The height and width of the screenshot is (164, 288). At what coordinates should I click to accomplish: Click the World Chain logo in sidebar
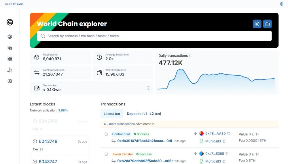(x=10, y=22)
